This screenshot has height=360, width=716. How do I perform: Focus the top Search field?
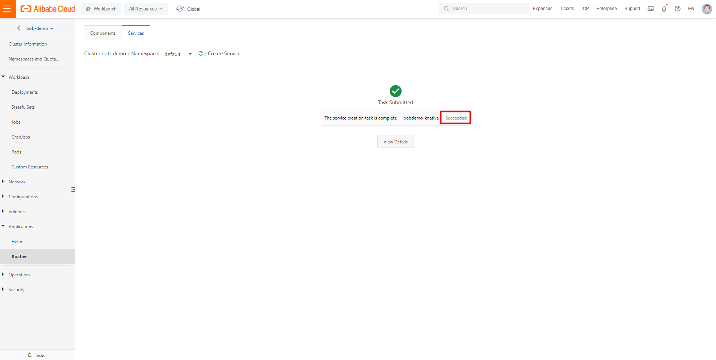pos(484,9)
